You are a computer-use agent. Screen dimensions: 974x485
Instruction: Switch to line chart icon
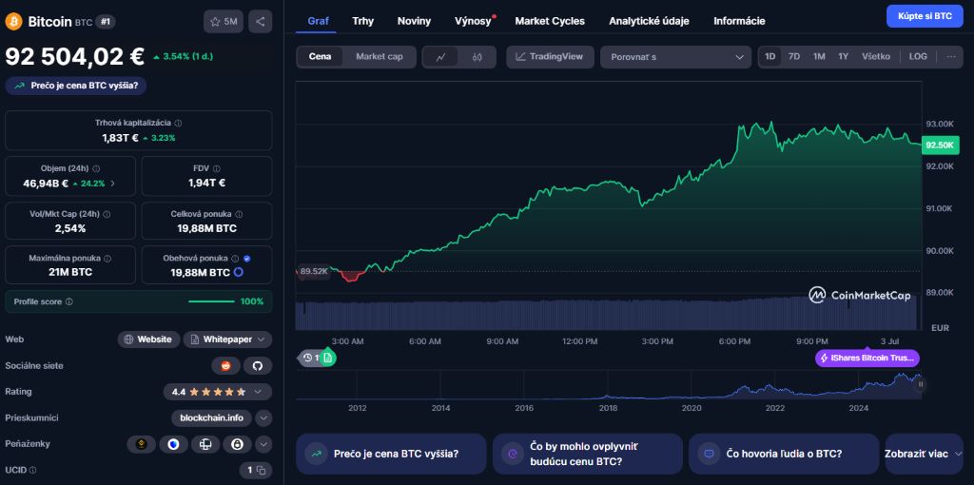pyautogui.click(x=441, y=57)
